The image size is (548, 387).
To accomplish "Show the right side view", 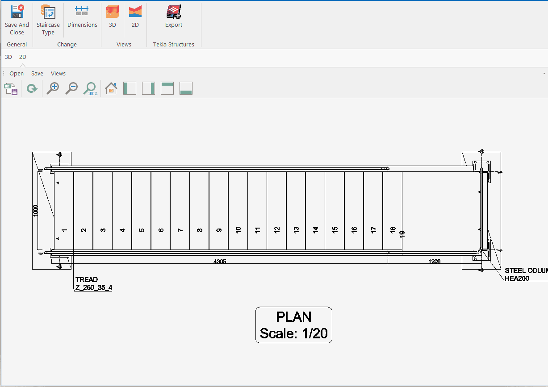I will point(148,88).
